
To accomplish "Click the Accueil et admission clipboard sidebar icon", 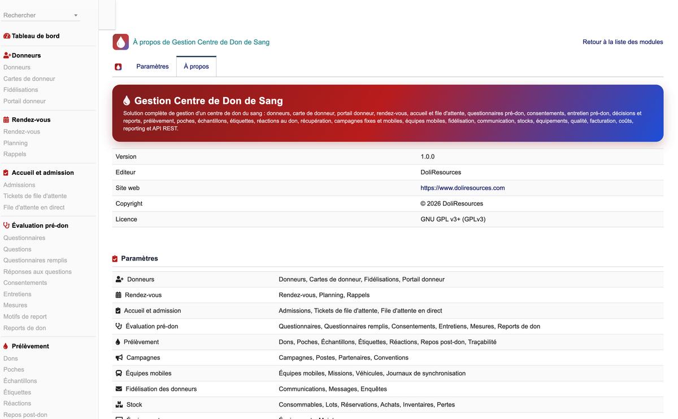I will click(6, 173).
